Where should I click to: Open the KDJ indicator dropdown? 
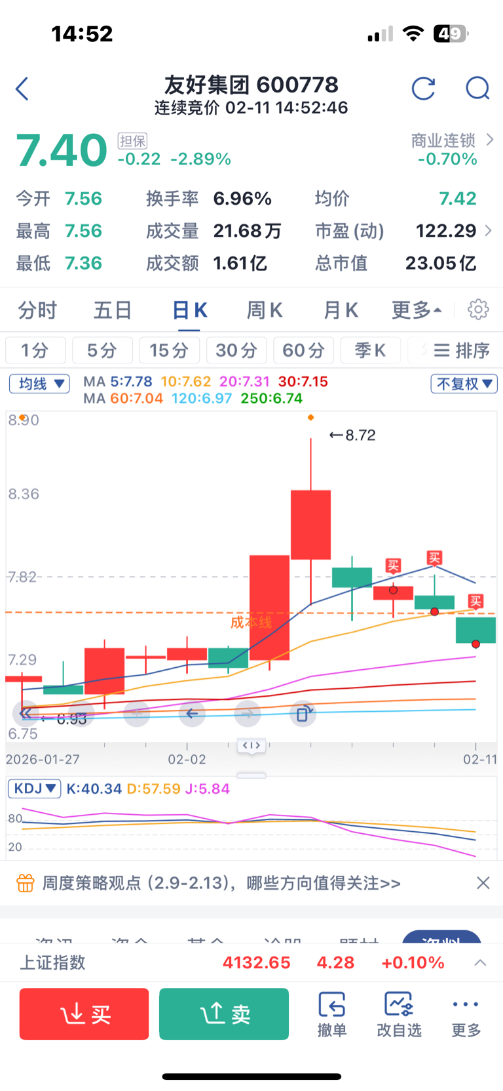point(34,789)
